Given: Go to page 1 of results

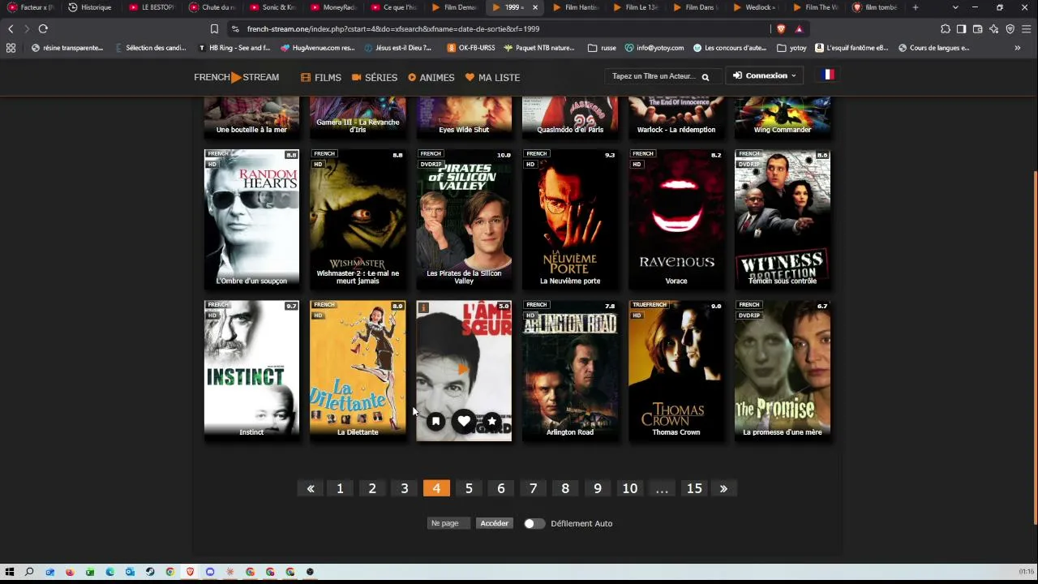Looking at the screenshot, I should (340, 488).
